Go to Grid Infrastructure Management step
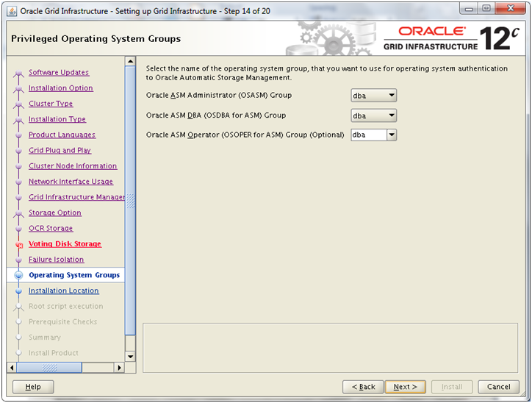Viewport: 532px width, 403px height. click(76, 197)
